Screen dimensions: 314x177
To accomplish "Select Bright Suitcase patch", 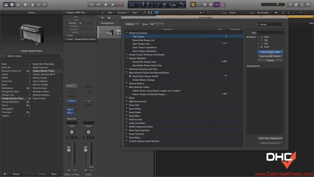I will coord(40,67).
